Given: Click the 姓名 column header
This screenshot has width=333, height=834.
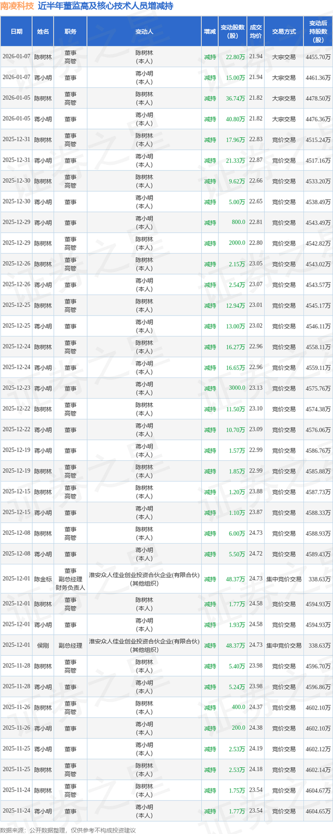Looking at the screenshot, I should pos(43,31).
